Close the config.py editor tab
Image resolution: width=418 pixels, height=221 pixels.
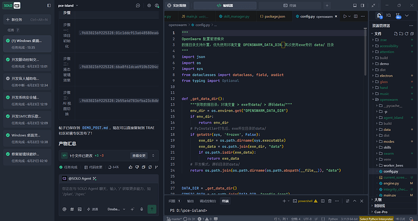pyautogui.click(x=336, y=16)
